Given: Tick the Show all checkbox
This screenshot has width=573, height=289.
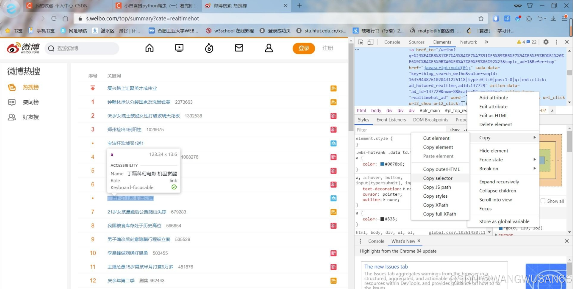Looking at the screenshot, I should (543, 201).
